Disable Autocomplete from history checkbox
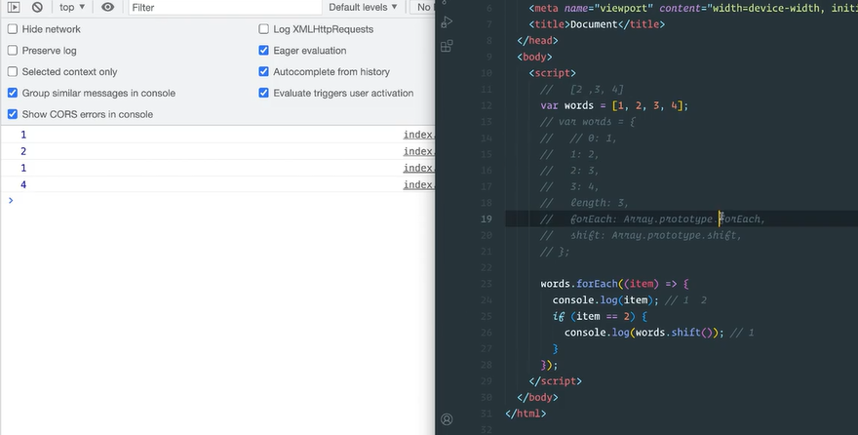Viewport: 858px width, 435px height. pos(264,71)
